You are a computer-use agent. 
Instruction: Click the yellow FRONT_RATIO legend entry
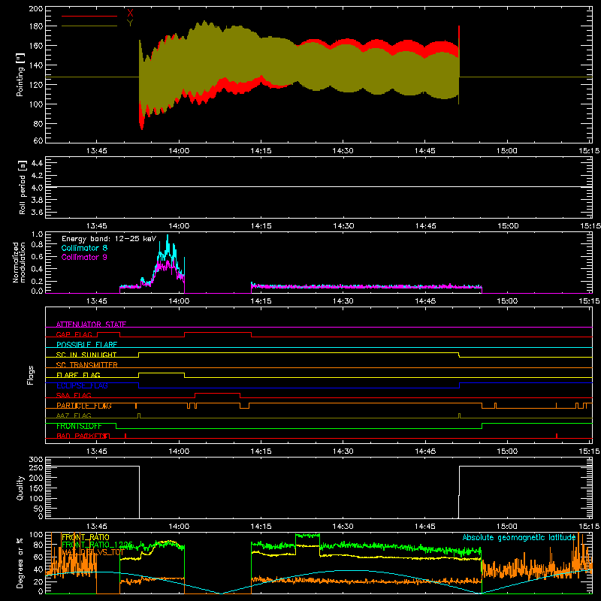(x=86, y=537)
